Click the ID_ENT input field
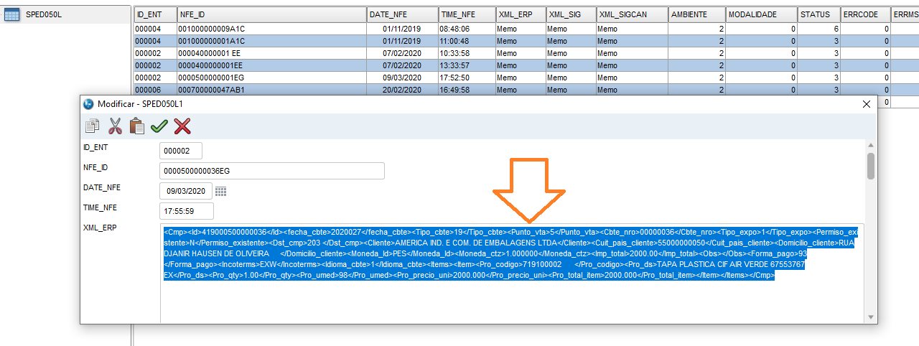Image resolution: width=919 pixels, height=346 pixels. coord(181,151)
